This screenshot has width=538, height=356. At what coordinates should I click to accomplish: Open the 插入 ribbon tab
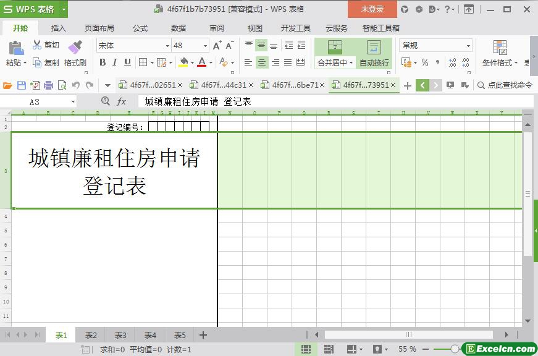[58, 28]
